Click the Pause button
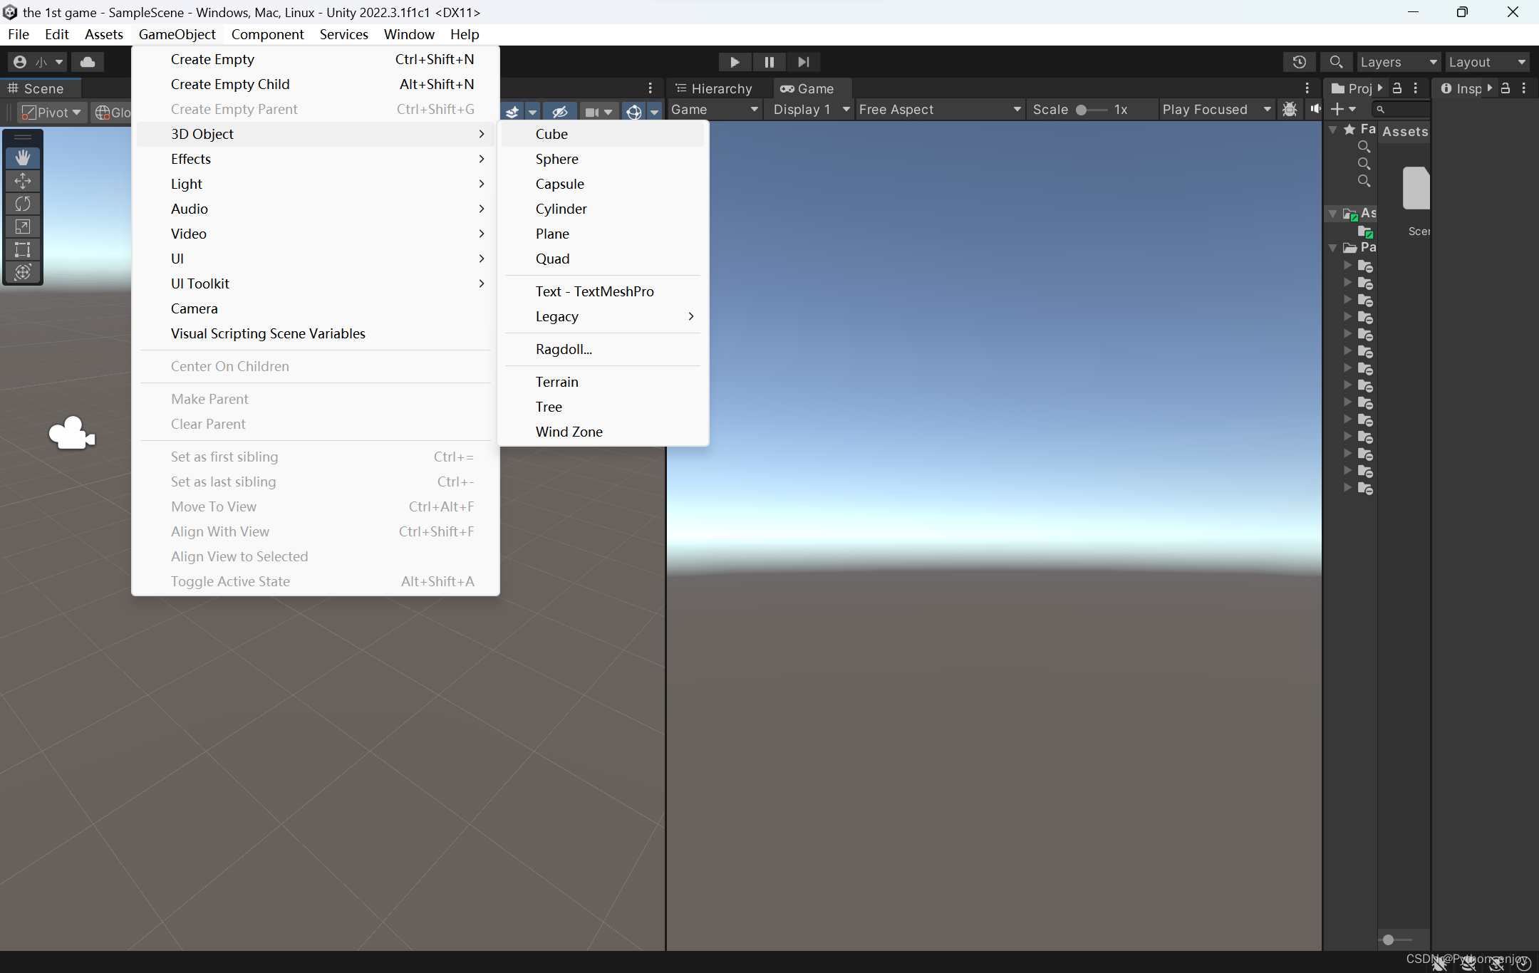Image resolution: width=1539 pixels, height=973 pixels. (769, 62)
